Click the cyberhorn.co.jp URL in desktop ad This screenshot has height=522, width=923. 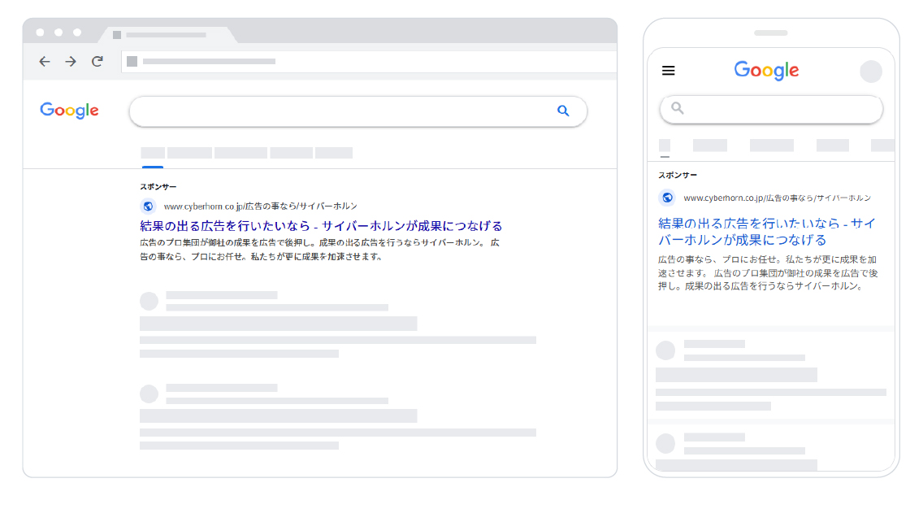[x=260, y=207]
